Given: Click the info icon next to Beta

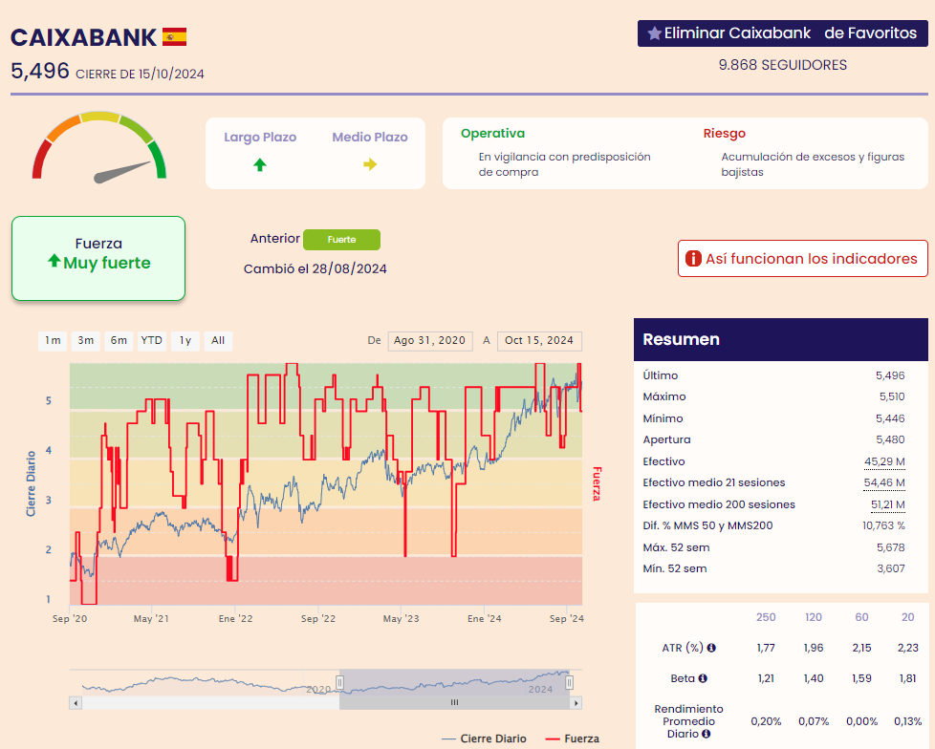Looking at the screenshot, I should (703, 678).
